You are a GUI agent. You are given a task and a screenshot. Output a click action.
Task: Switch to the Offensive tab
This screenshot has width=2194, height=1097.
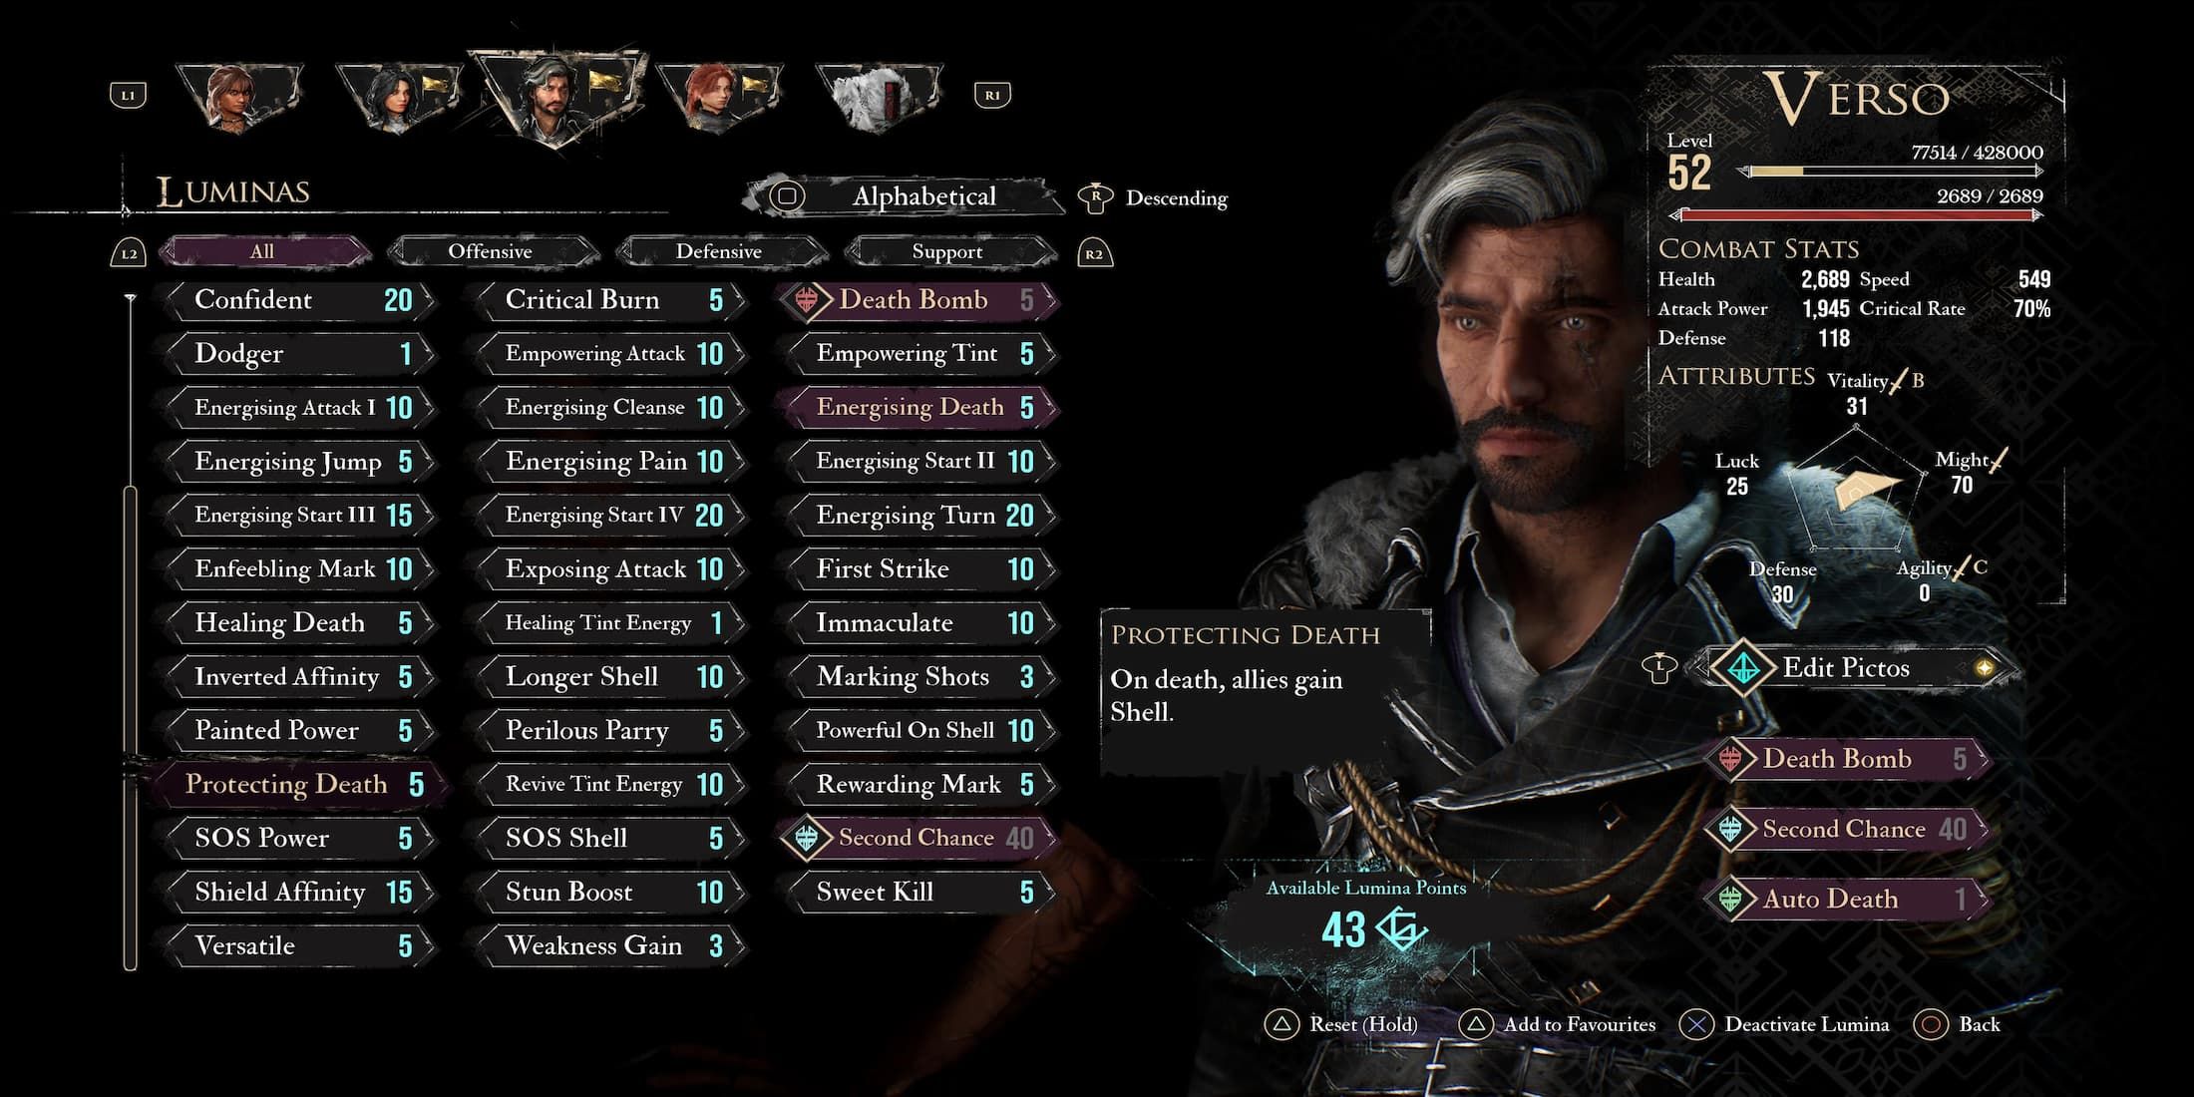tap(490, 251)
